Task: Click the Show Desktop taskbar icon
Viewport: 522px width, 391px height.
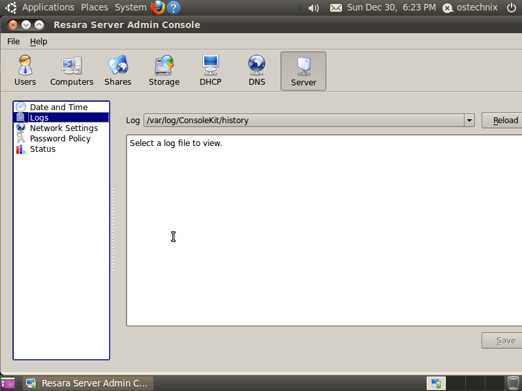Action: (x=8, y=384)
